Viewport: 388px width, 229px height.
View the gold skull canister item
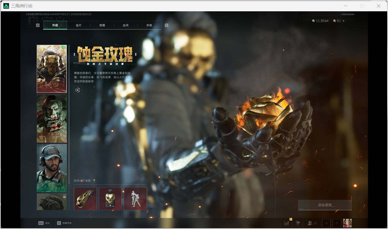110,199
